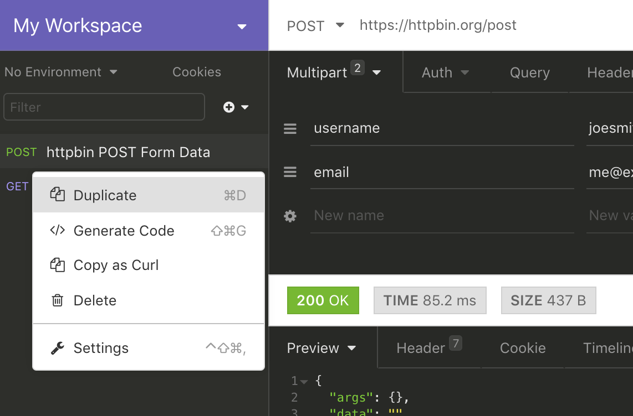Click the drag handle beside username row
The width and height of the screenshot is (633, 416).
[x=290, y=128]
